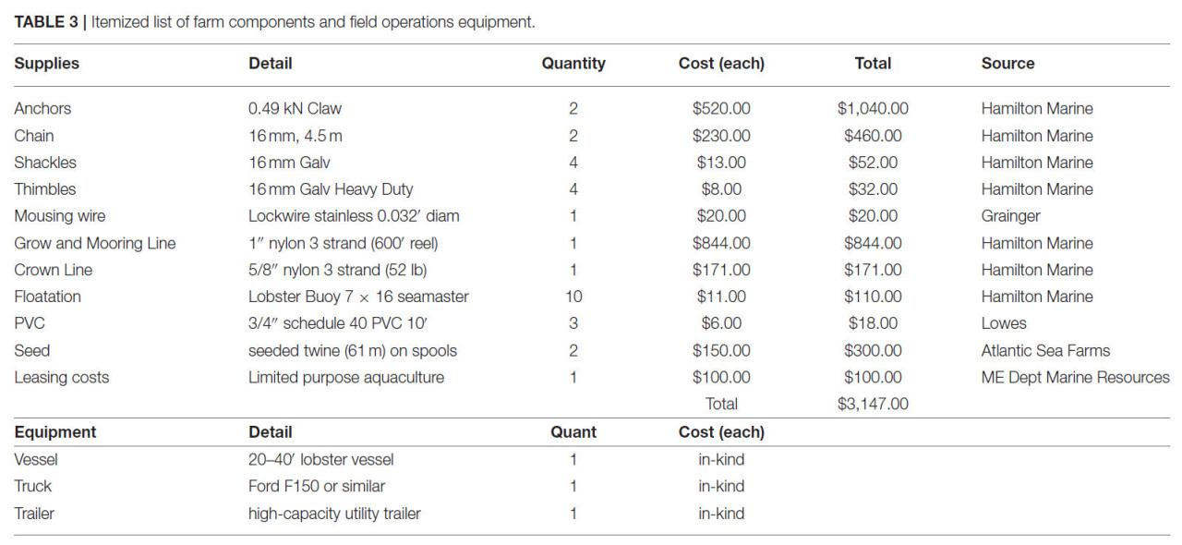Select the ME Dept Marine Resources entry
This screenshot has width=1182, height=545.
[1075, 377]
